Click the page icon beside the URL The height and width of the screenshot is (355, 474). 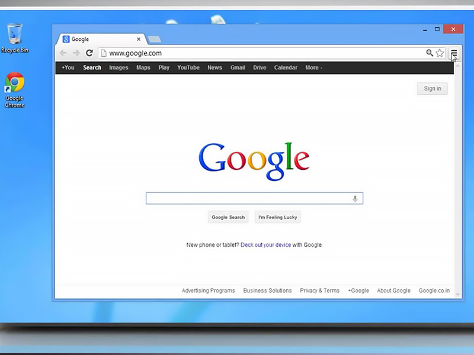104,53
